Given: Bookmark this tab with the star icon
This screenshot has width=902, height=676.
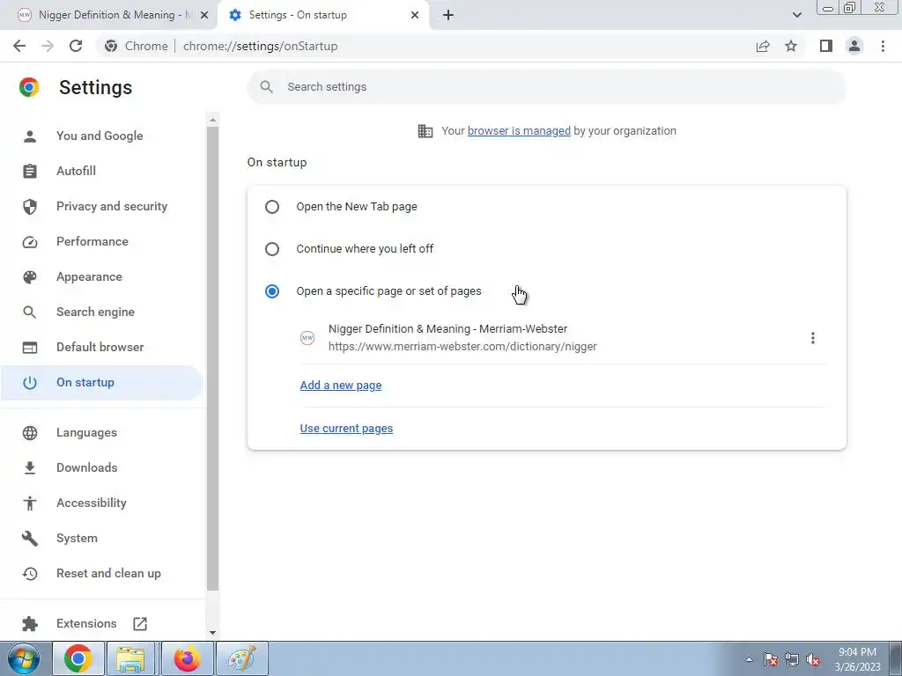Looking at the screenshot, I should click(791, 46).
